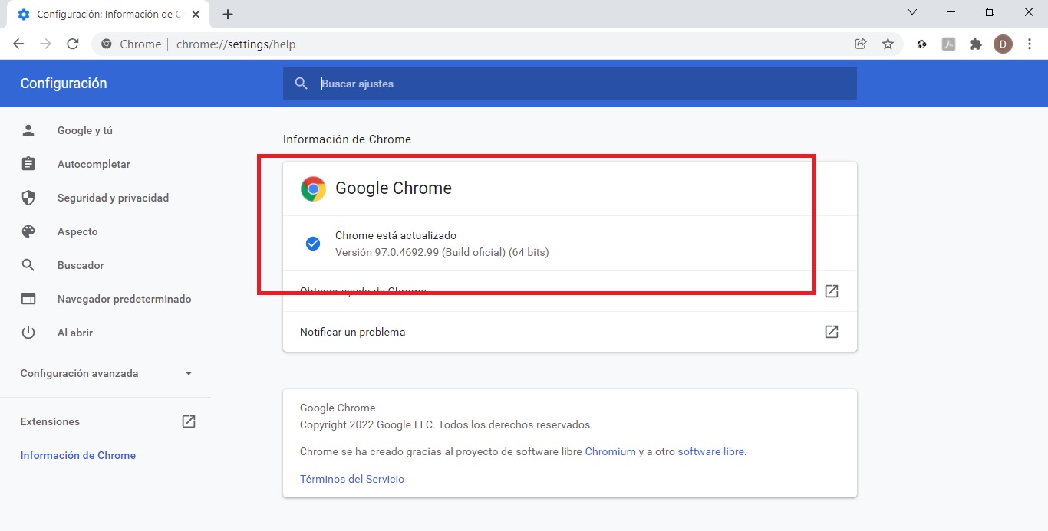Click the Chrome site info chip in address bar
The width and height of the screenshot is (1048, 531).
[x=131, y=44]
